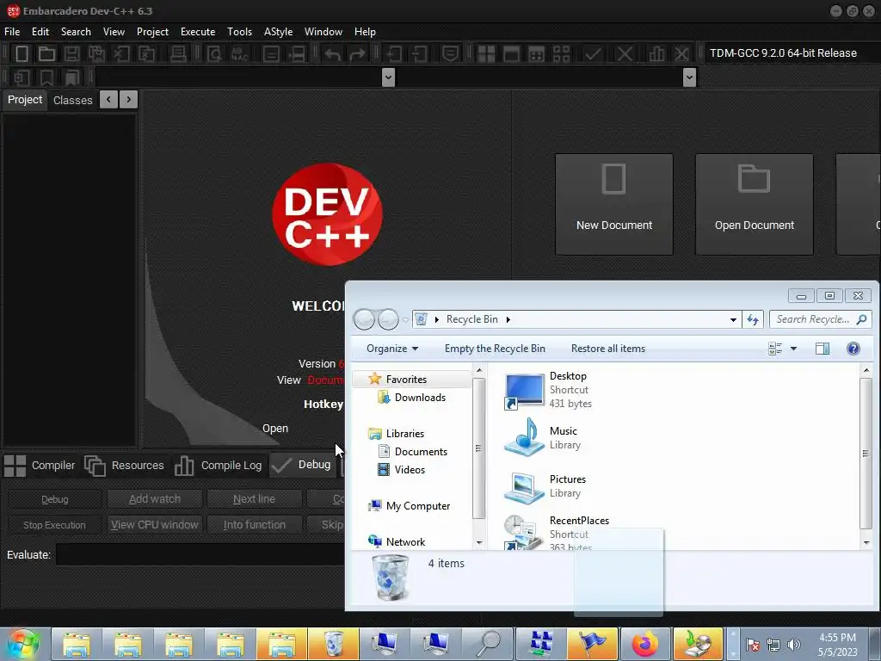
Task: Click the magnifying glass taskbar icon
Action: (488, 644)
